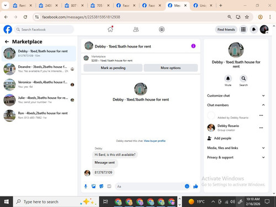Expand Media, files and links section

tap(236, 148)
